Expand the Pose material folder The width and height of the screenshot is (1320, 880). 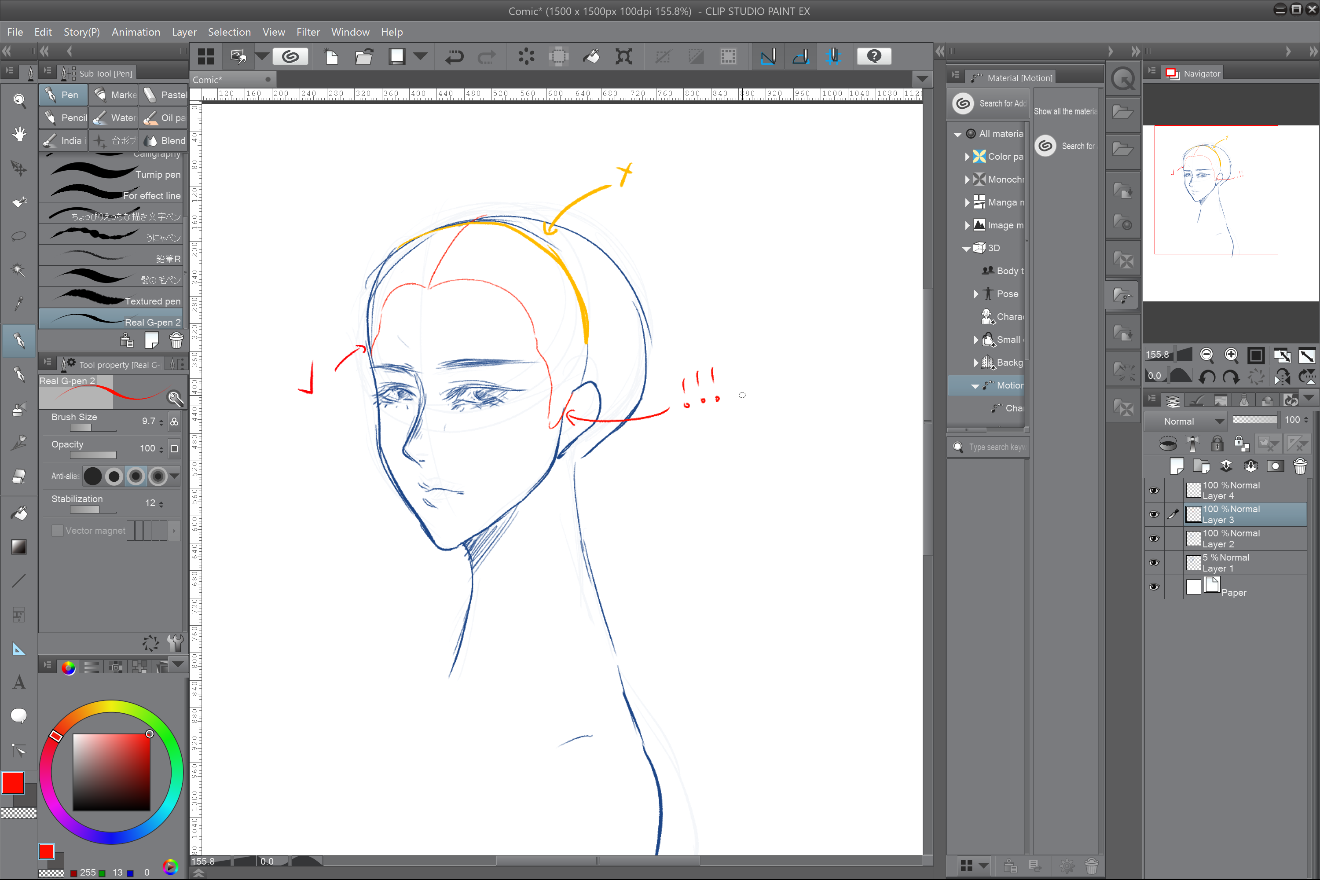(976, 294)
